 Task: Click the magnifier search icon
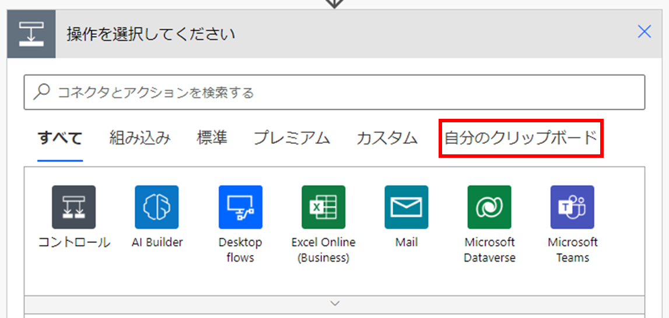[x=41, y=92]
